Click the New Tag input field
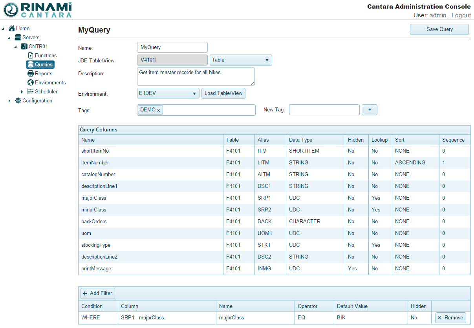 pos(324,110)
